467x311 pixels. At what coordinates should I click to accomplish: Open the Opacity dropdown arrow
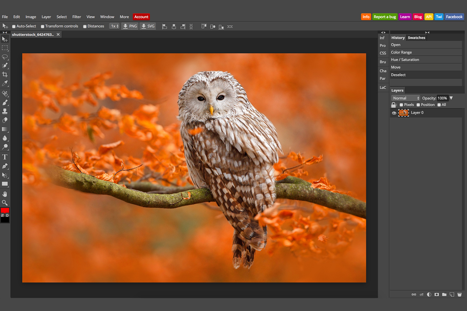451,98
